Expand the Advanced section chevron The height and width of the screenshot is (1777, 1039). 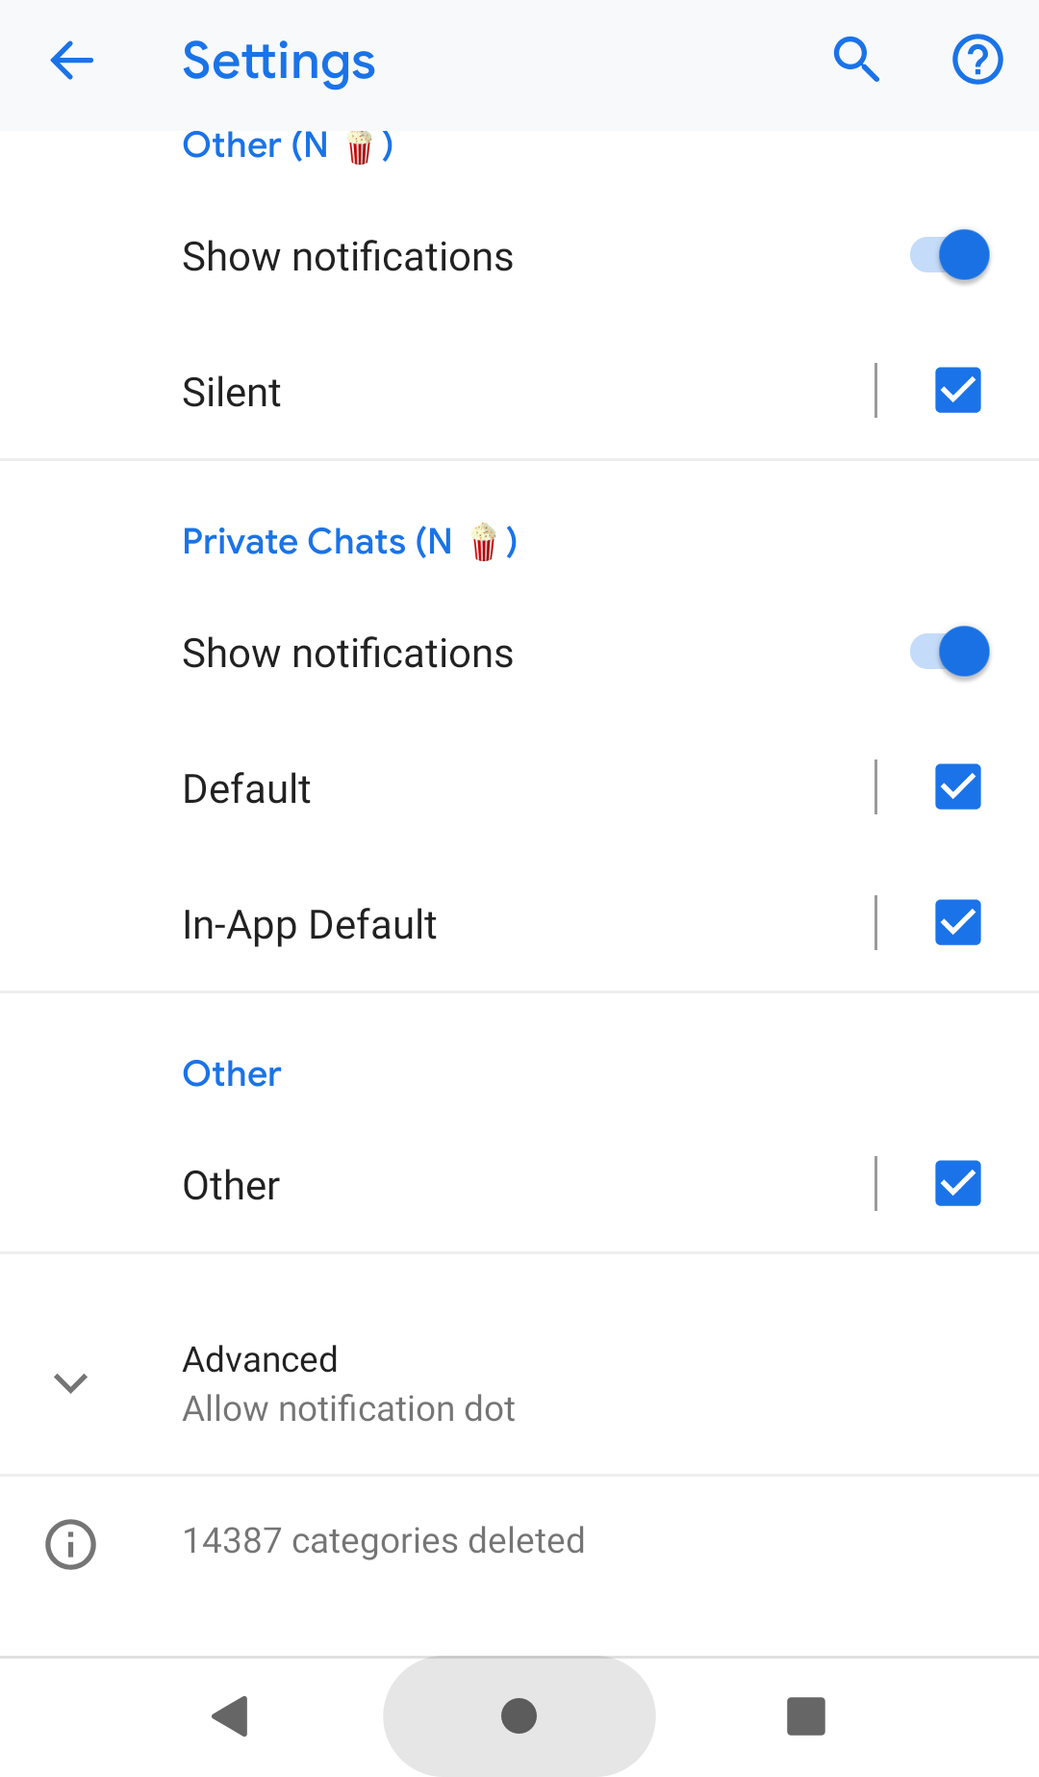pyautogui.click(x=71, y=1383)
